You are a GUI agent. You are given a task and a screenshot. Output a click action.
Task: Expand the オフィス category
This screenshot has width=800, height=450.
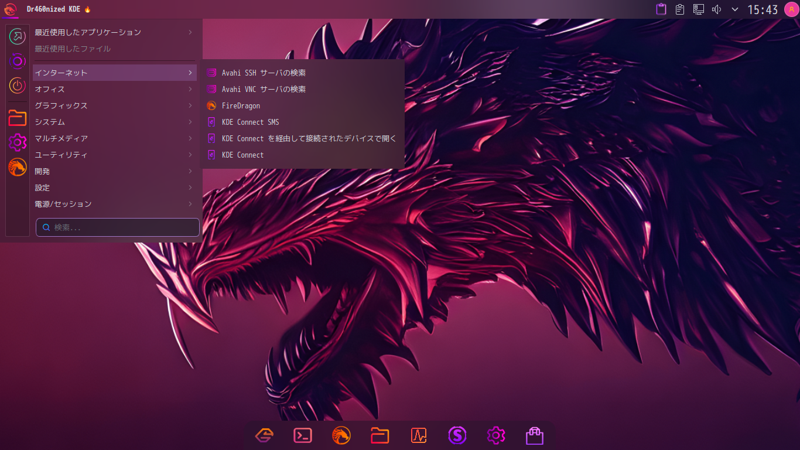(x=115, y=89)
